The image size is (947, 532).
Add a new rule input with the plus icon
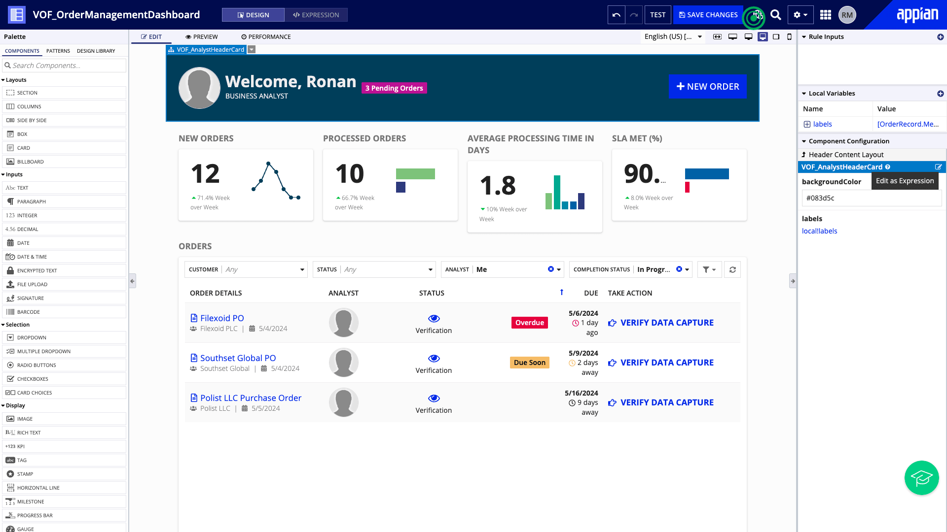tap(940, 37)
